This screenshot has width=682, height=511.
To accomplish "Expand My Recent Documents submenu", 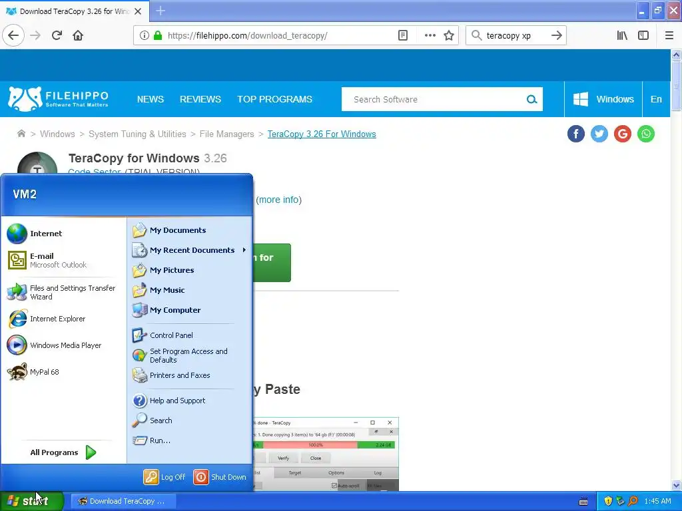I will click(x=190, y=250).
